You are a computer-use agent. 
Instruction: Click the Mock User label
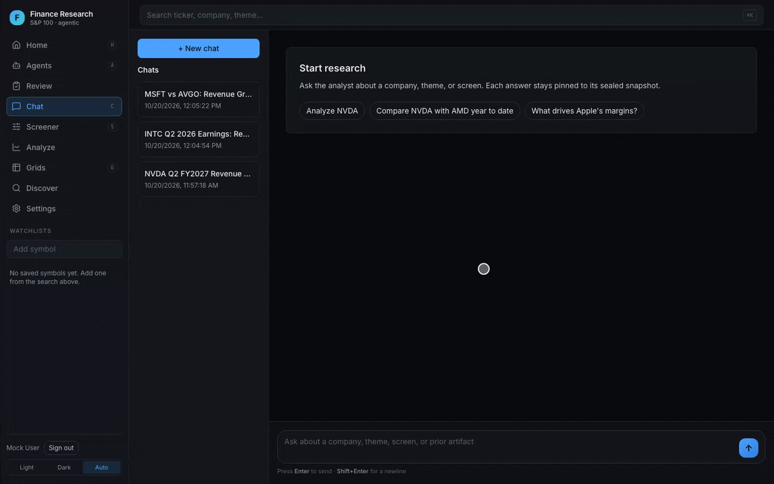coord(23,448)
